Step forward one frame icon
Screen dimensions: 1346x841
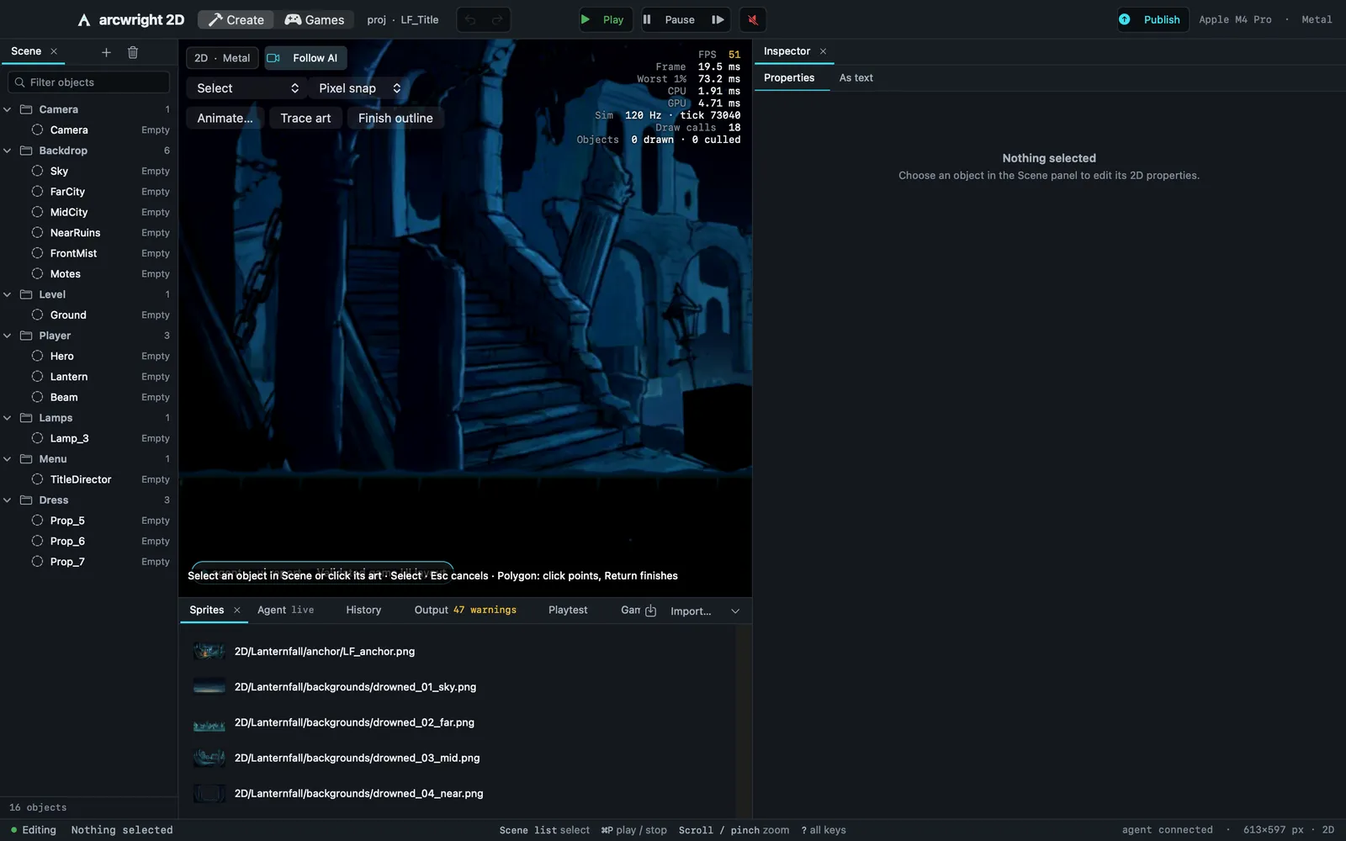(718, 19)
